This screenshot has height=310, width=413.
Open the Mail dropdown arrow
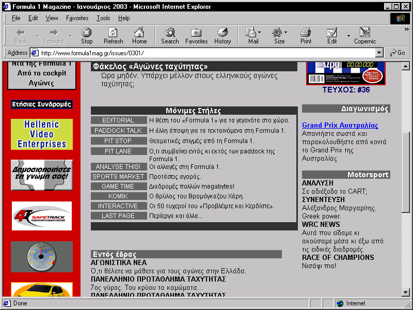click(x=260, y=33)
